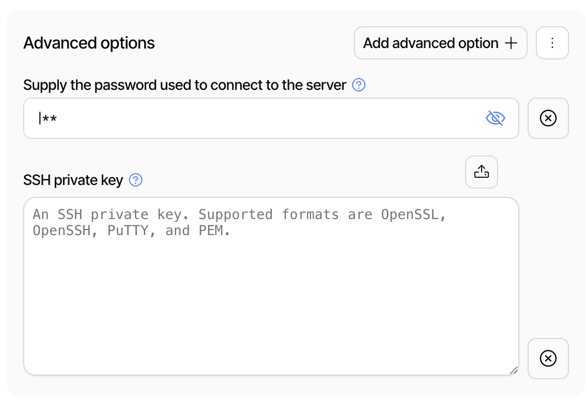Click the textarea resize handle
The width and height of the screenshot is (587, 402).
tap(514, 370)
